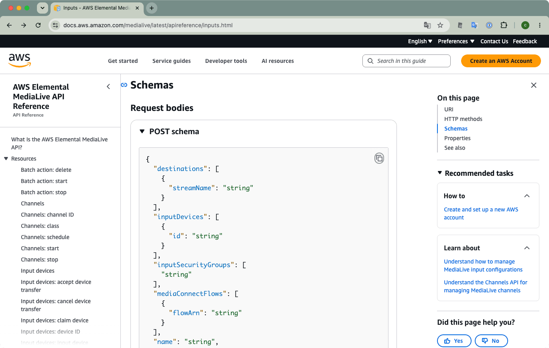Open Understand how to manage MediaLive input configurations
This screenshot has height=348, width=549.
coord(483,266)
